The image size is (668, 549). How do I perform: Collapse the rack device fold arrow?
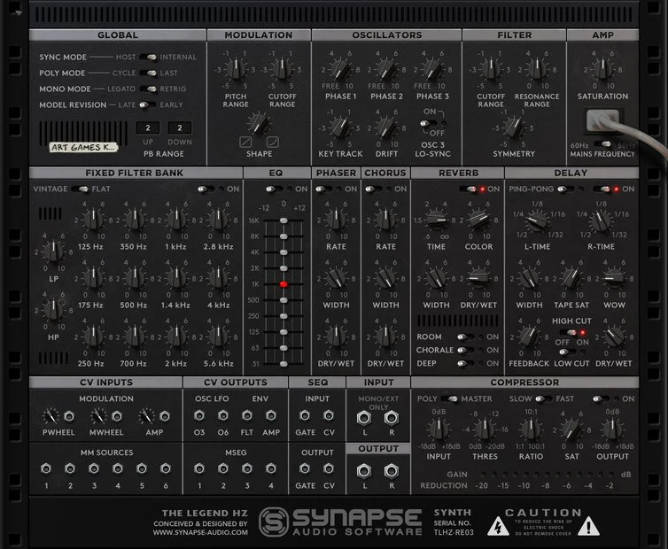(x=19, y=13)
